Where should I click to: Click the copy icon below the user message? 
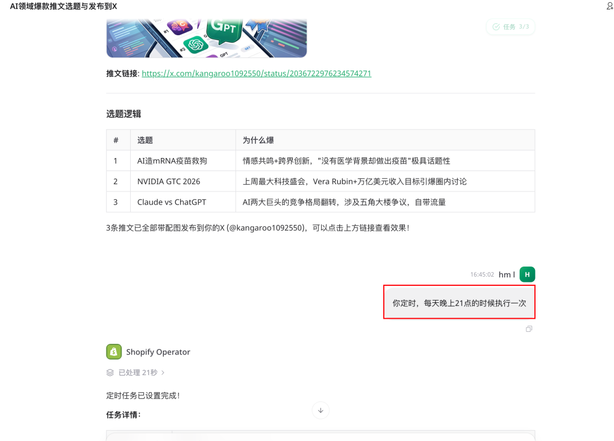529,329
